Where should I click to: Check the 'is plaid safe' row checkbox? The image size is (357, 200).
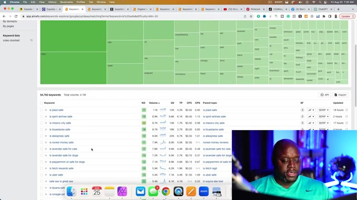pos(41,110)
